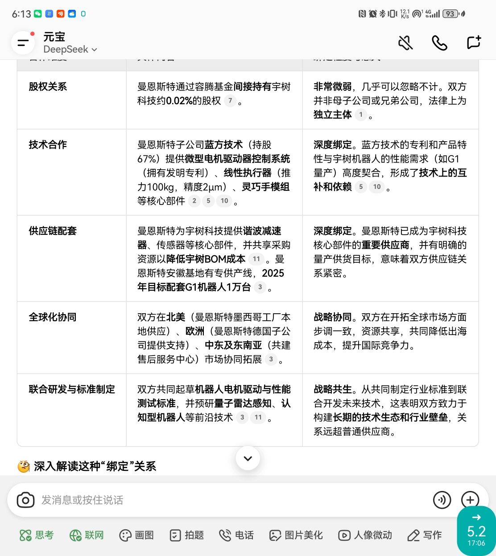Open citation 11 after 降低宇树BOM成本
The height and width of the screenshot is (556, 496).
[x=256, y=259]
